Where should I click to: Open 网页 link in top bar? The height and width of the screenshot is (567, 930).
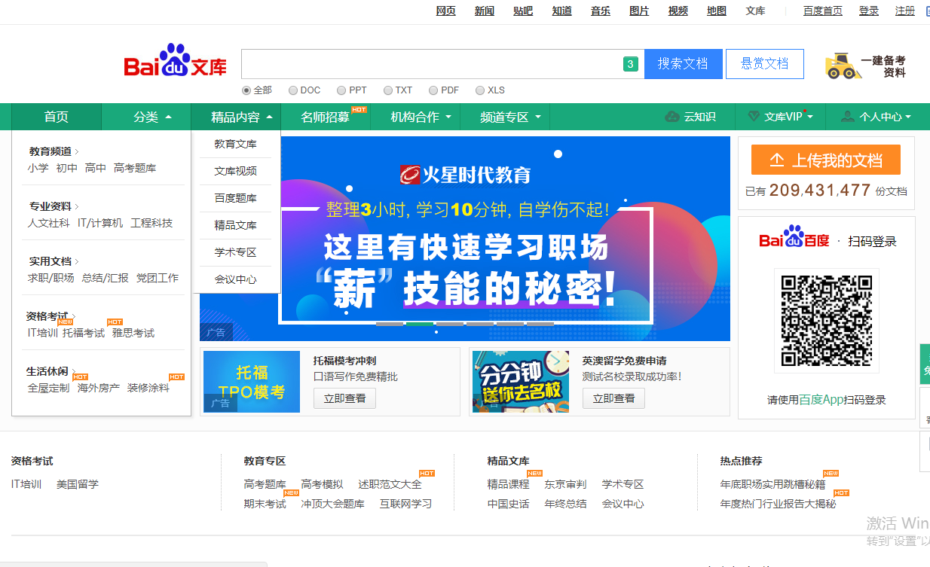(446, 11)
